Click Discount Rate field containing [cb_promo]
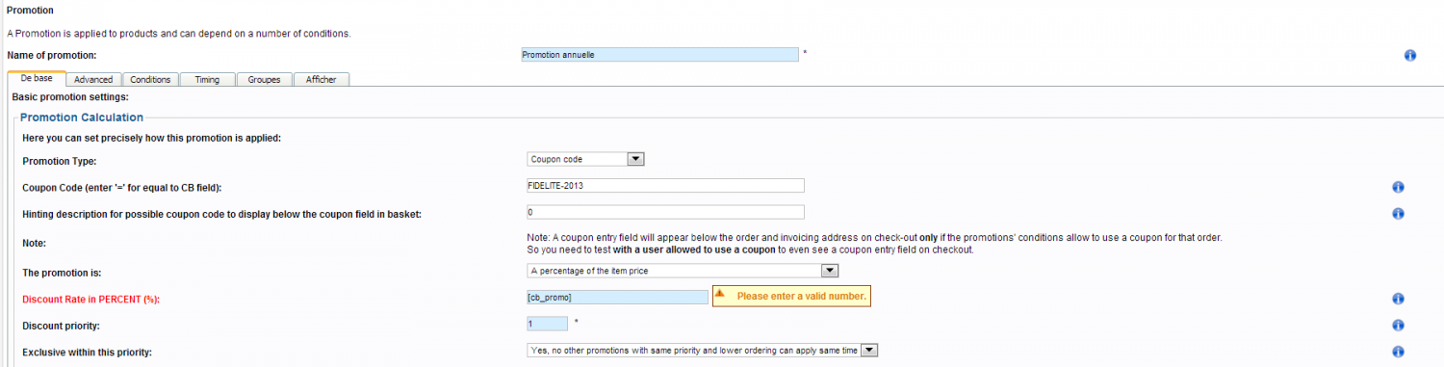Screen dimensions: 1444x367 coord(617,297)
